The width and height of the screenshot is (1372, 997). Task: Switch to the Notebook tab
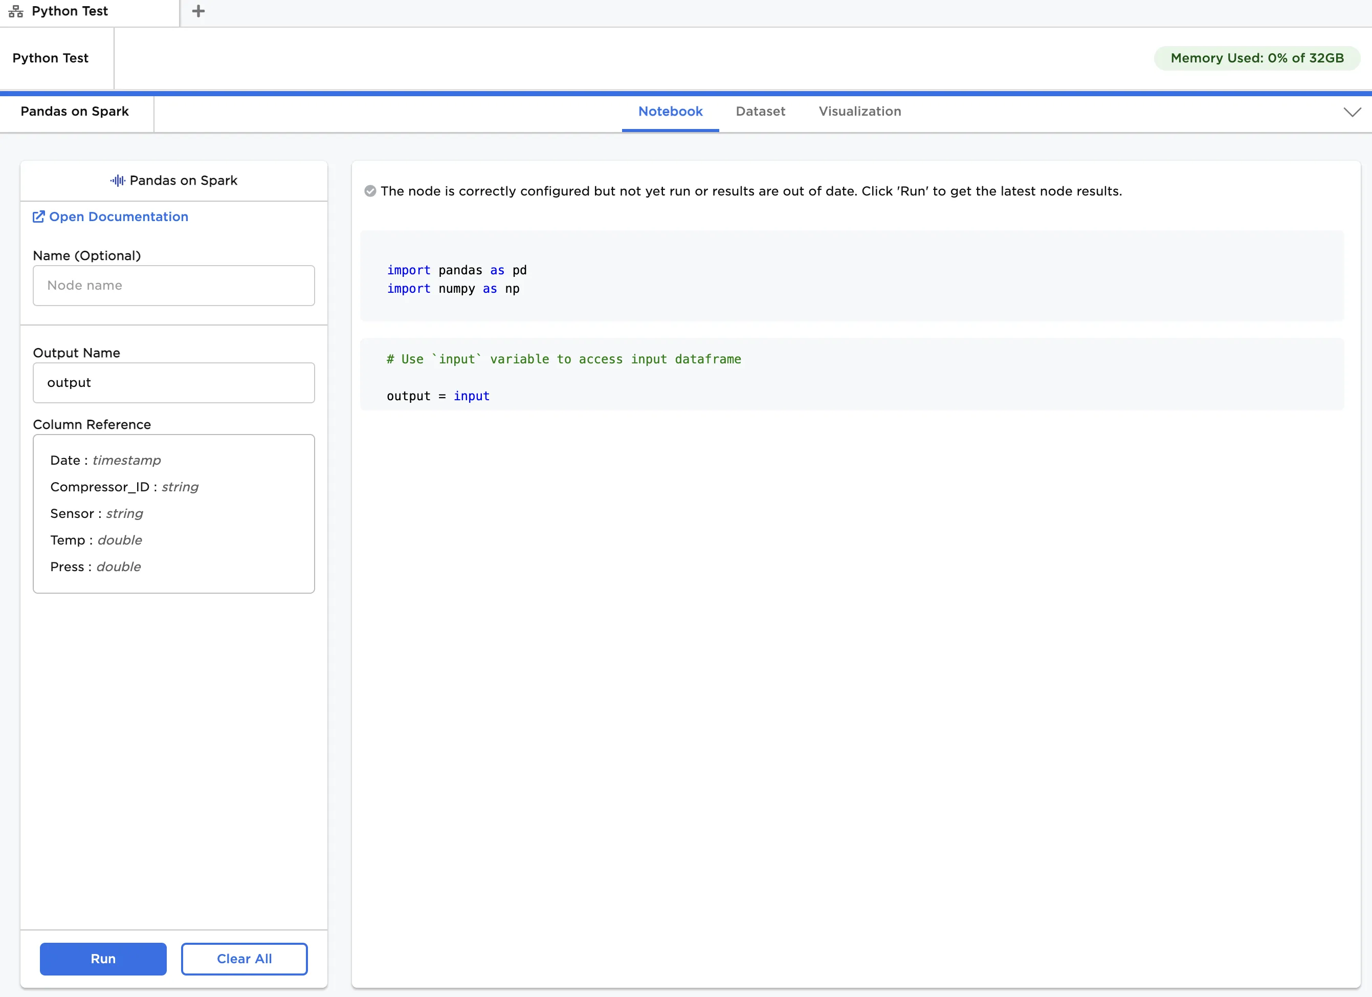(x=670, y=112)
